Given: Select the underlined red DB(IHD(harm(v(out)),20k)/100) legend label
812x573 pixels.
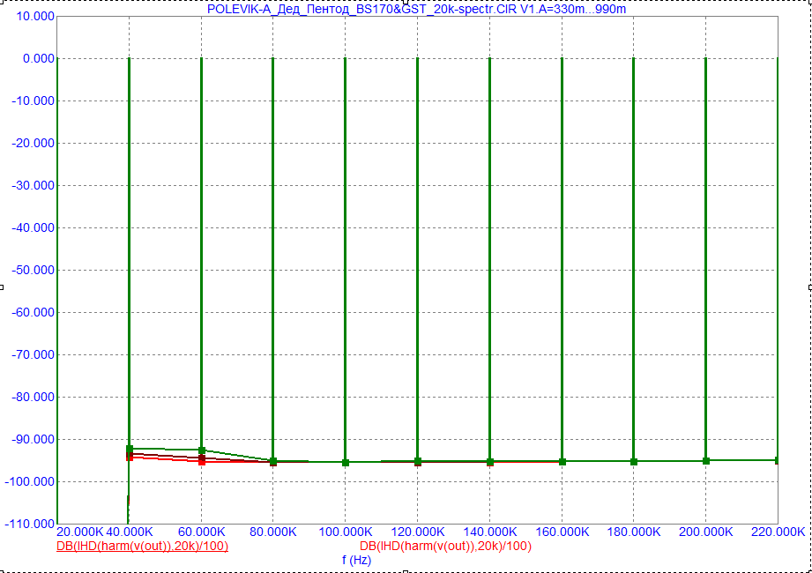Looking at the screenshot, I should click(x=143, y=546).
